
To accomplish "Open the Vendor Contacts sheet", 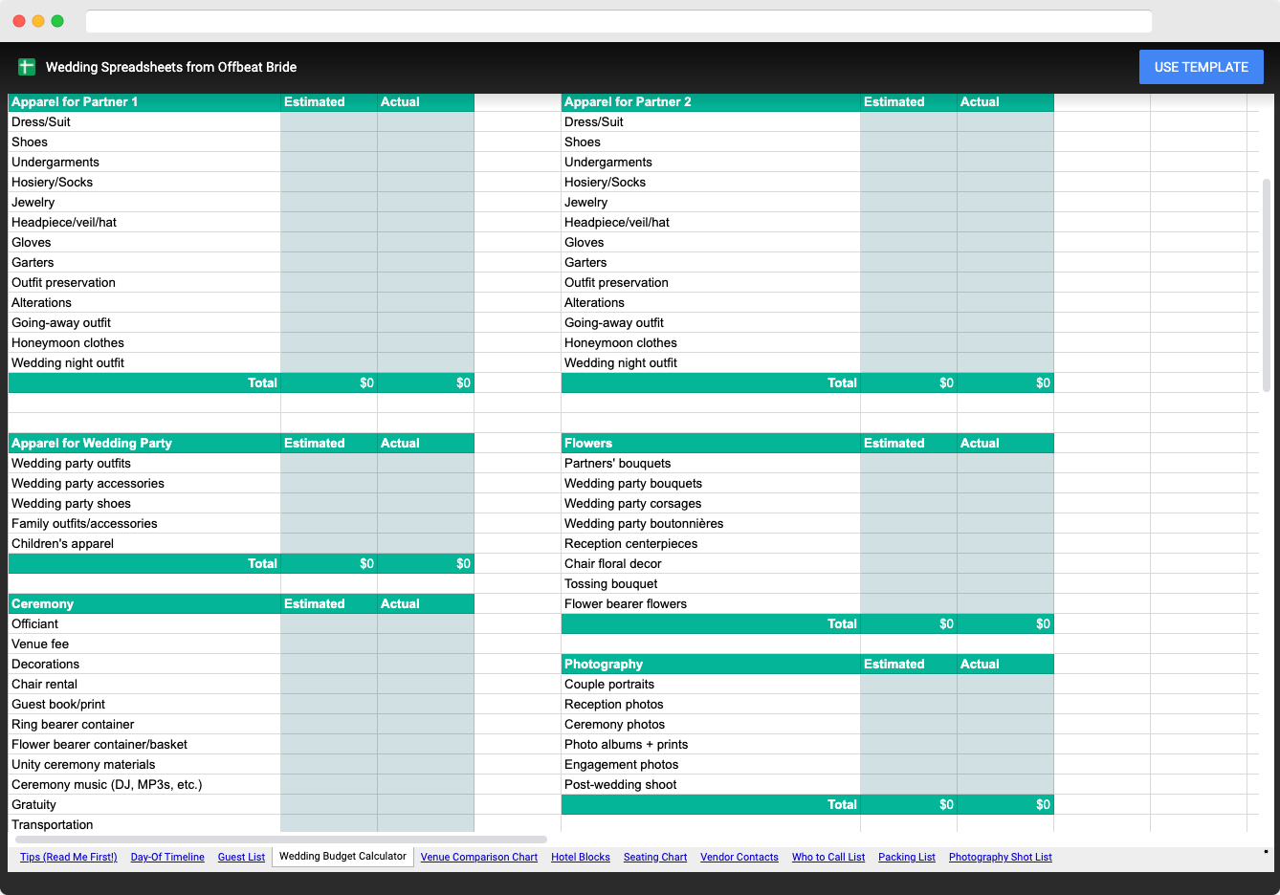I will [739, 857].
